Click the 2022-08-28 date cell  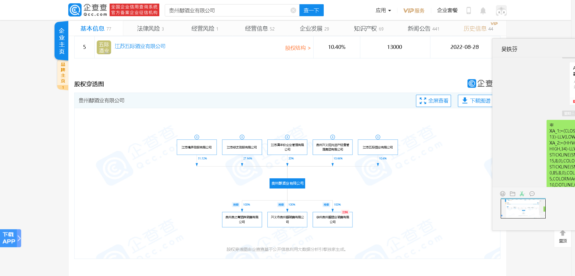pyautogui.click(x=464, y=47)
